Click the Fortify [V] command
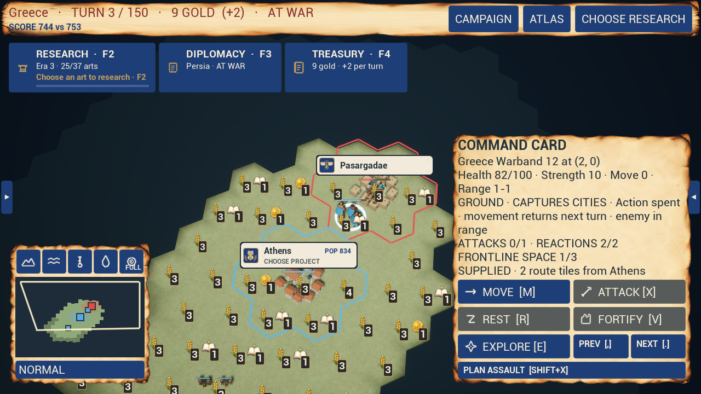Image resolution: width=701 pixels, height=394 pixels. click(629, 319)
